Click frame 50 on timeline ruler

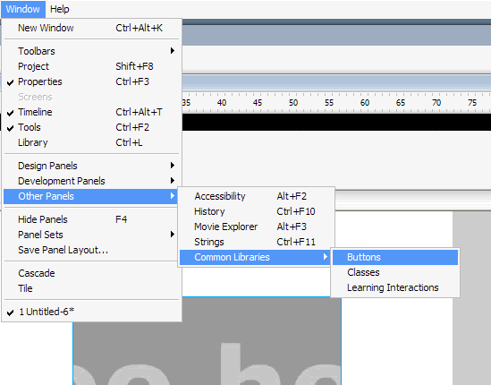[x=293, y=103]
